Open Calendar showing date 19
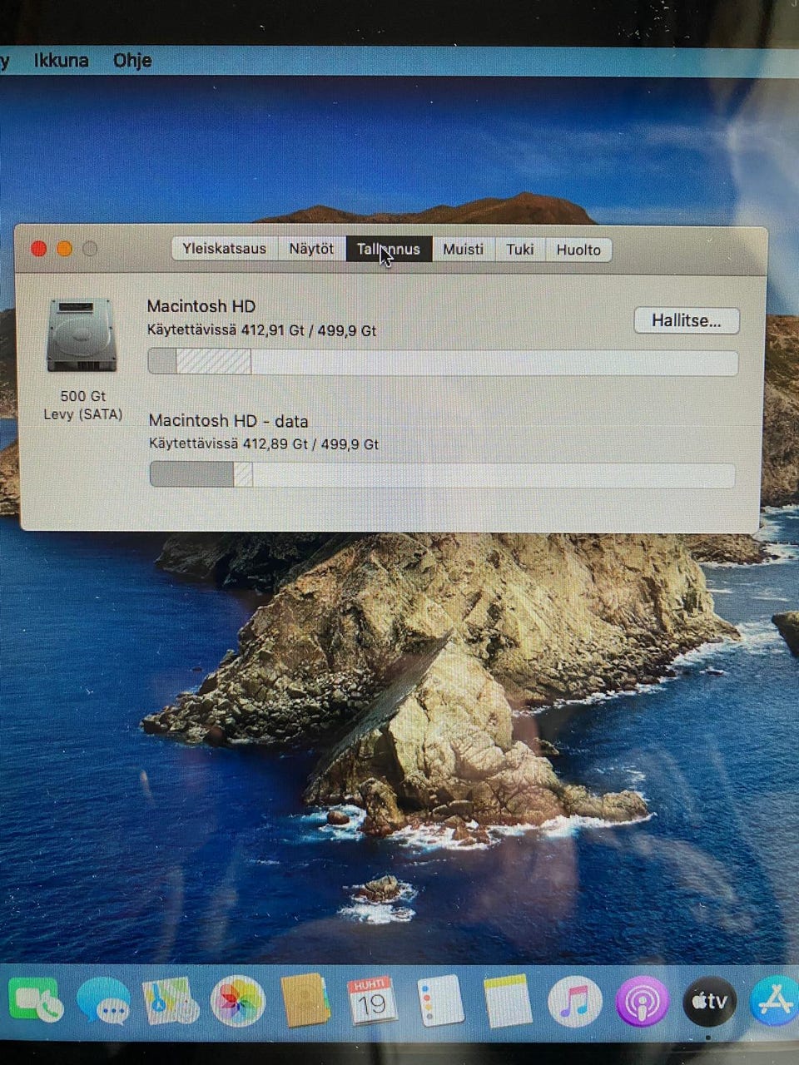The height and width of the screenshot is (1065, 799). (372, 1000)
